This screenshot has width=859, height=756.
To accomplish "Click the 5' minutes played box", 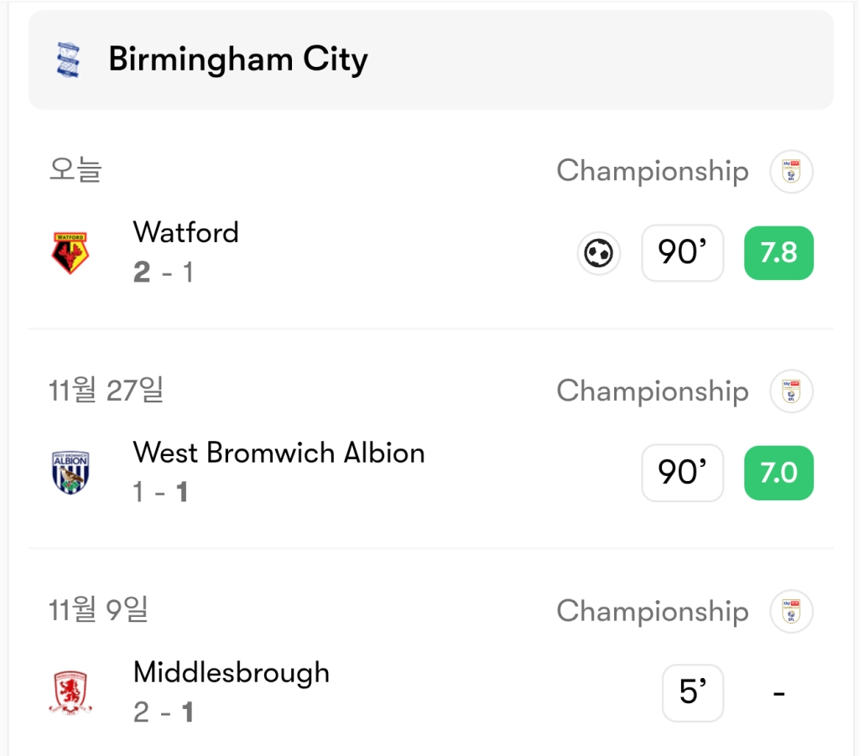I will coord(692,692).
